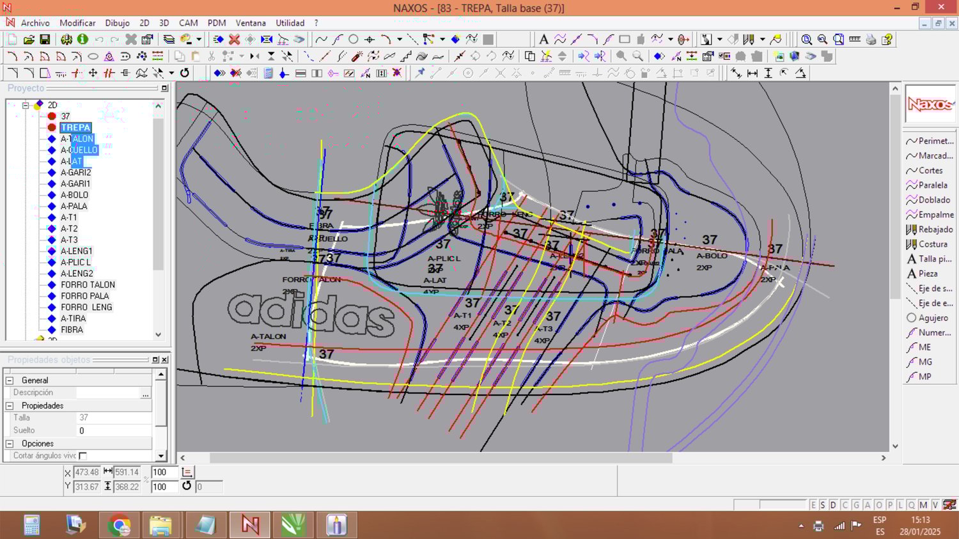Open the palette icon dropdown arrow
Image resolution: width=959 pixels, height=539 pixels.
(199, 40)
